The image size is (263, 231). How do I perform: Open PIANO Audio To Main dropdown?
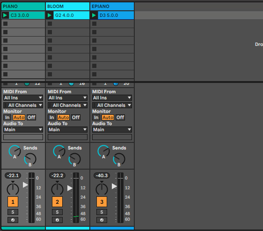[23, 129]
